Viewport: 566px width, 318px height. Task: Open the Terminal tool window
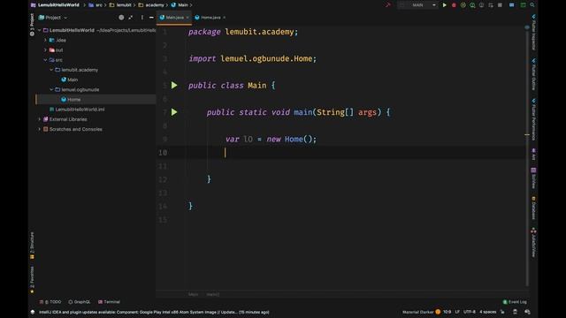pos(109,302)
